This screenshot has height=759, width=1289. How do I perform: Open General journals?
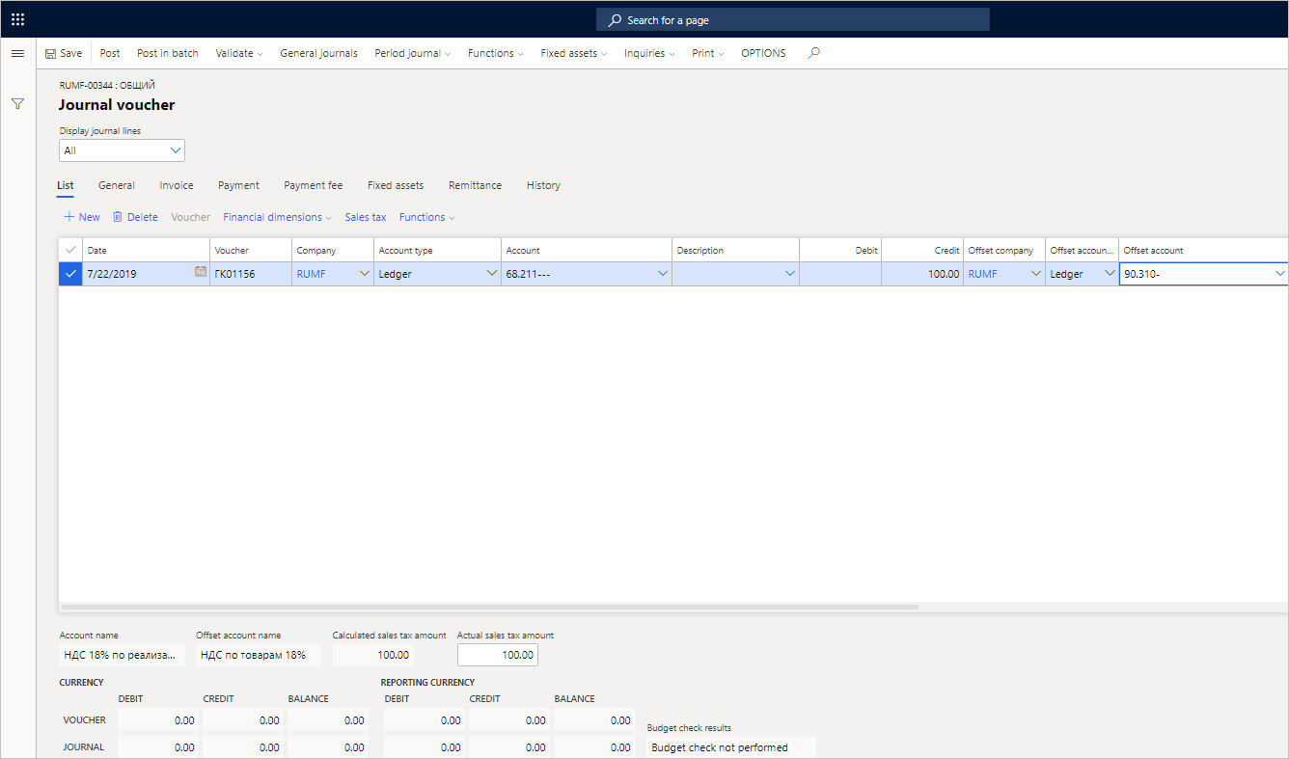(x=318, y=53)
